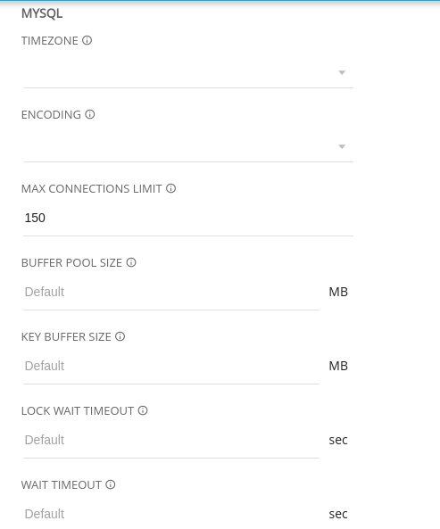Image resolution: width=440 pixels, height=529 pixels.
Task: Click the Wait Timeout input field
Action: click(171, 514)
